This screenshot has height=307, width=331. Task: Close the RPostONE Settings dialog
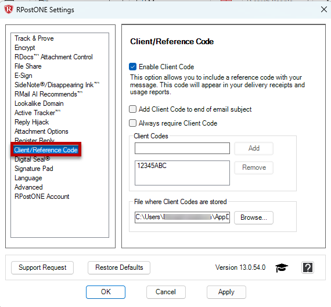324,9
